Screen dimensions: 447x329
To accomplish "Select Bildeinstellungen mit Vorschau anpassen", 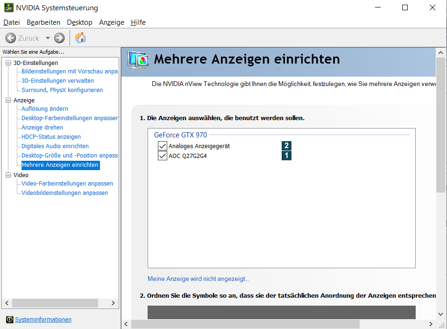I will pos(70,72).
